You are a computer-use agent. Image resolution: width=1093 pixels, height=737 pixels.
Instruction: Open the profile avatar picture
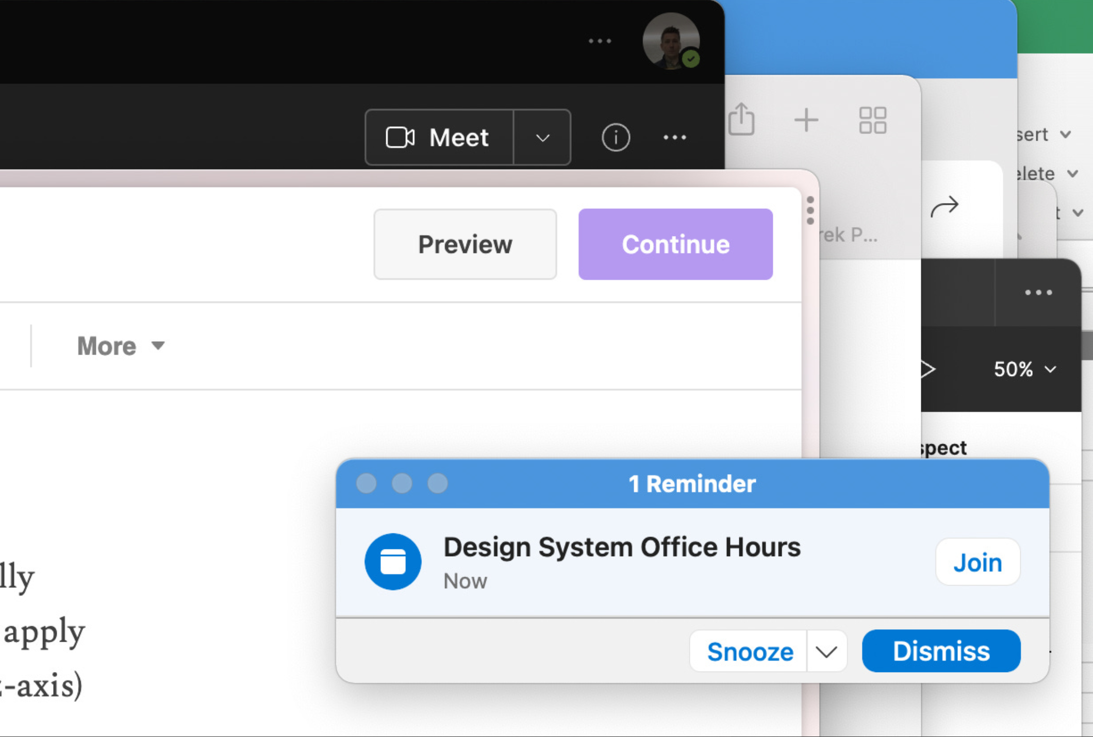pos(670,41)
